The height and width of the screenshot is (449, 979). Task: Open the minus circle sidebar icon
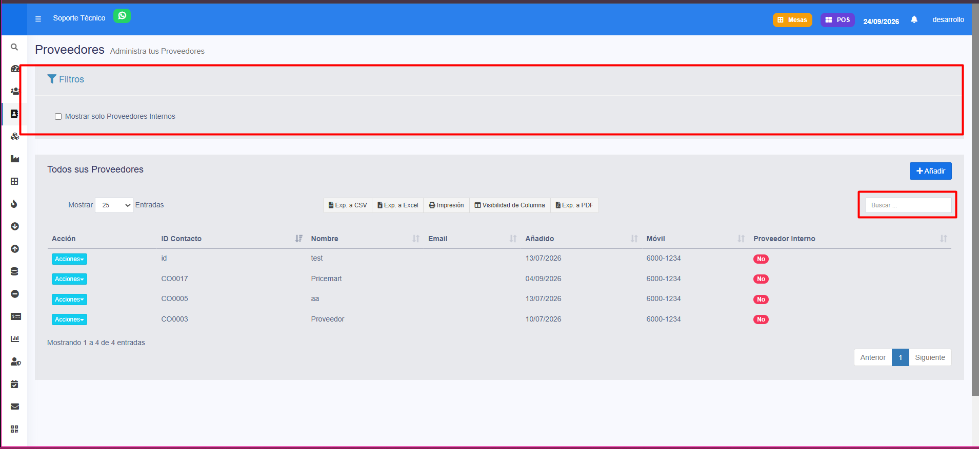point(15,294)
